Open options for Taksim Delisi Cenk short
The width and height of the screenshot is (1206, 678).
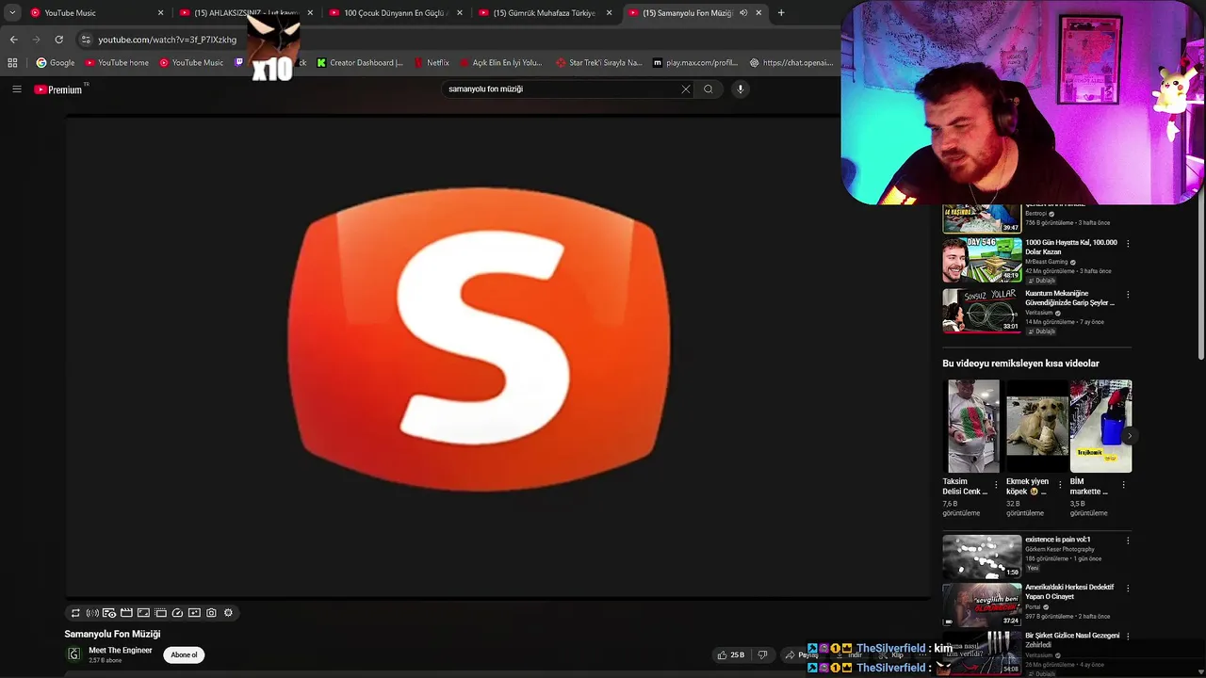tap(996, 485)
